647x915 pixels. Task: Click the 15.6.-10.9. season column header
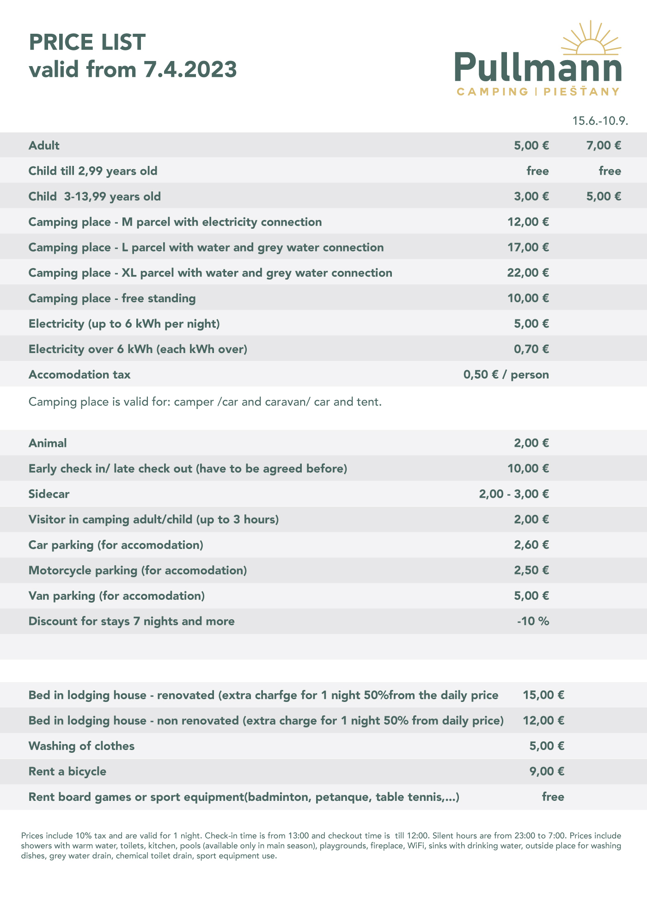coord(600,121)
